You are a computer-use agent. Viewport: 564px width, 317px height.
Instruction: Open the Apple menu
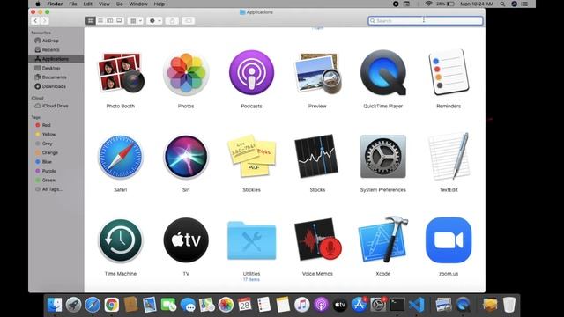tap(38, 4)
